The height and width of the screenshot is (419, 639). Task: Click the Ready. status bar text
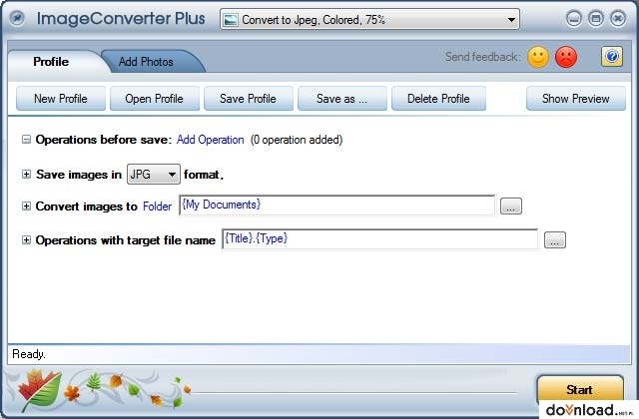pyautogui.click(x=29, y=354)
